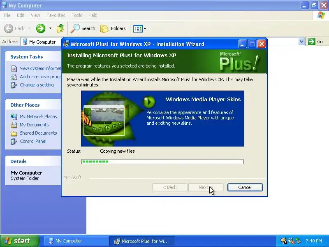The width and height of the screenshot is (329, 247).
Task: Open the Back history dropdown arrow
Action: [29, 28]
